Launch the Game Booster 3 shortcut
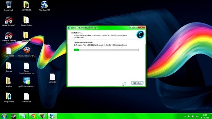The width and height of the screenshot is (212, 119). click(9, 21)
